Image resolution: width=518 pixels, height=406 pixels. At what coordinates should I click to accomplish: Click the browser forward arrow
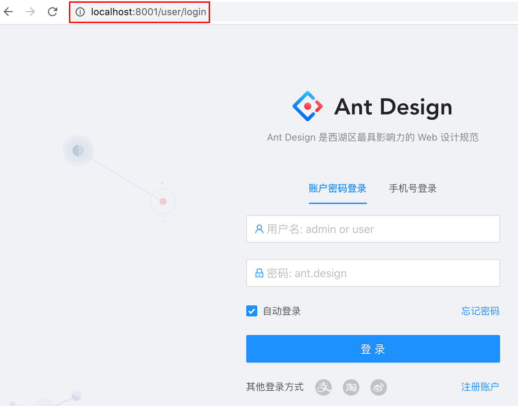(30, 12)
